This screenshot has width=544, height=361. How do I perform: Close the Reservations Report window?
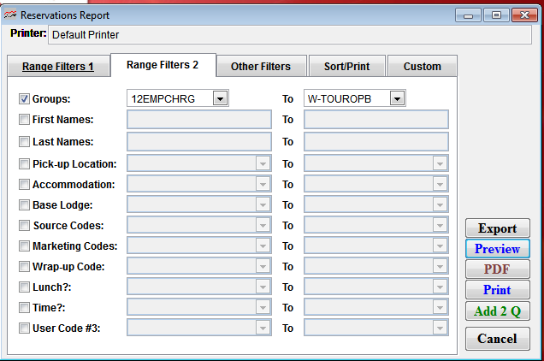click(x=524, y=15)
